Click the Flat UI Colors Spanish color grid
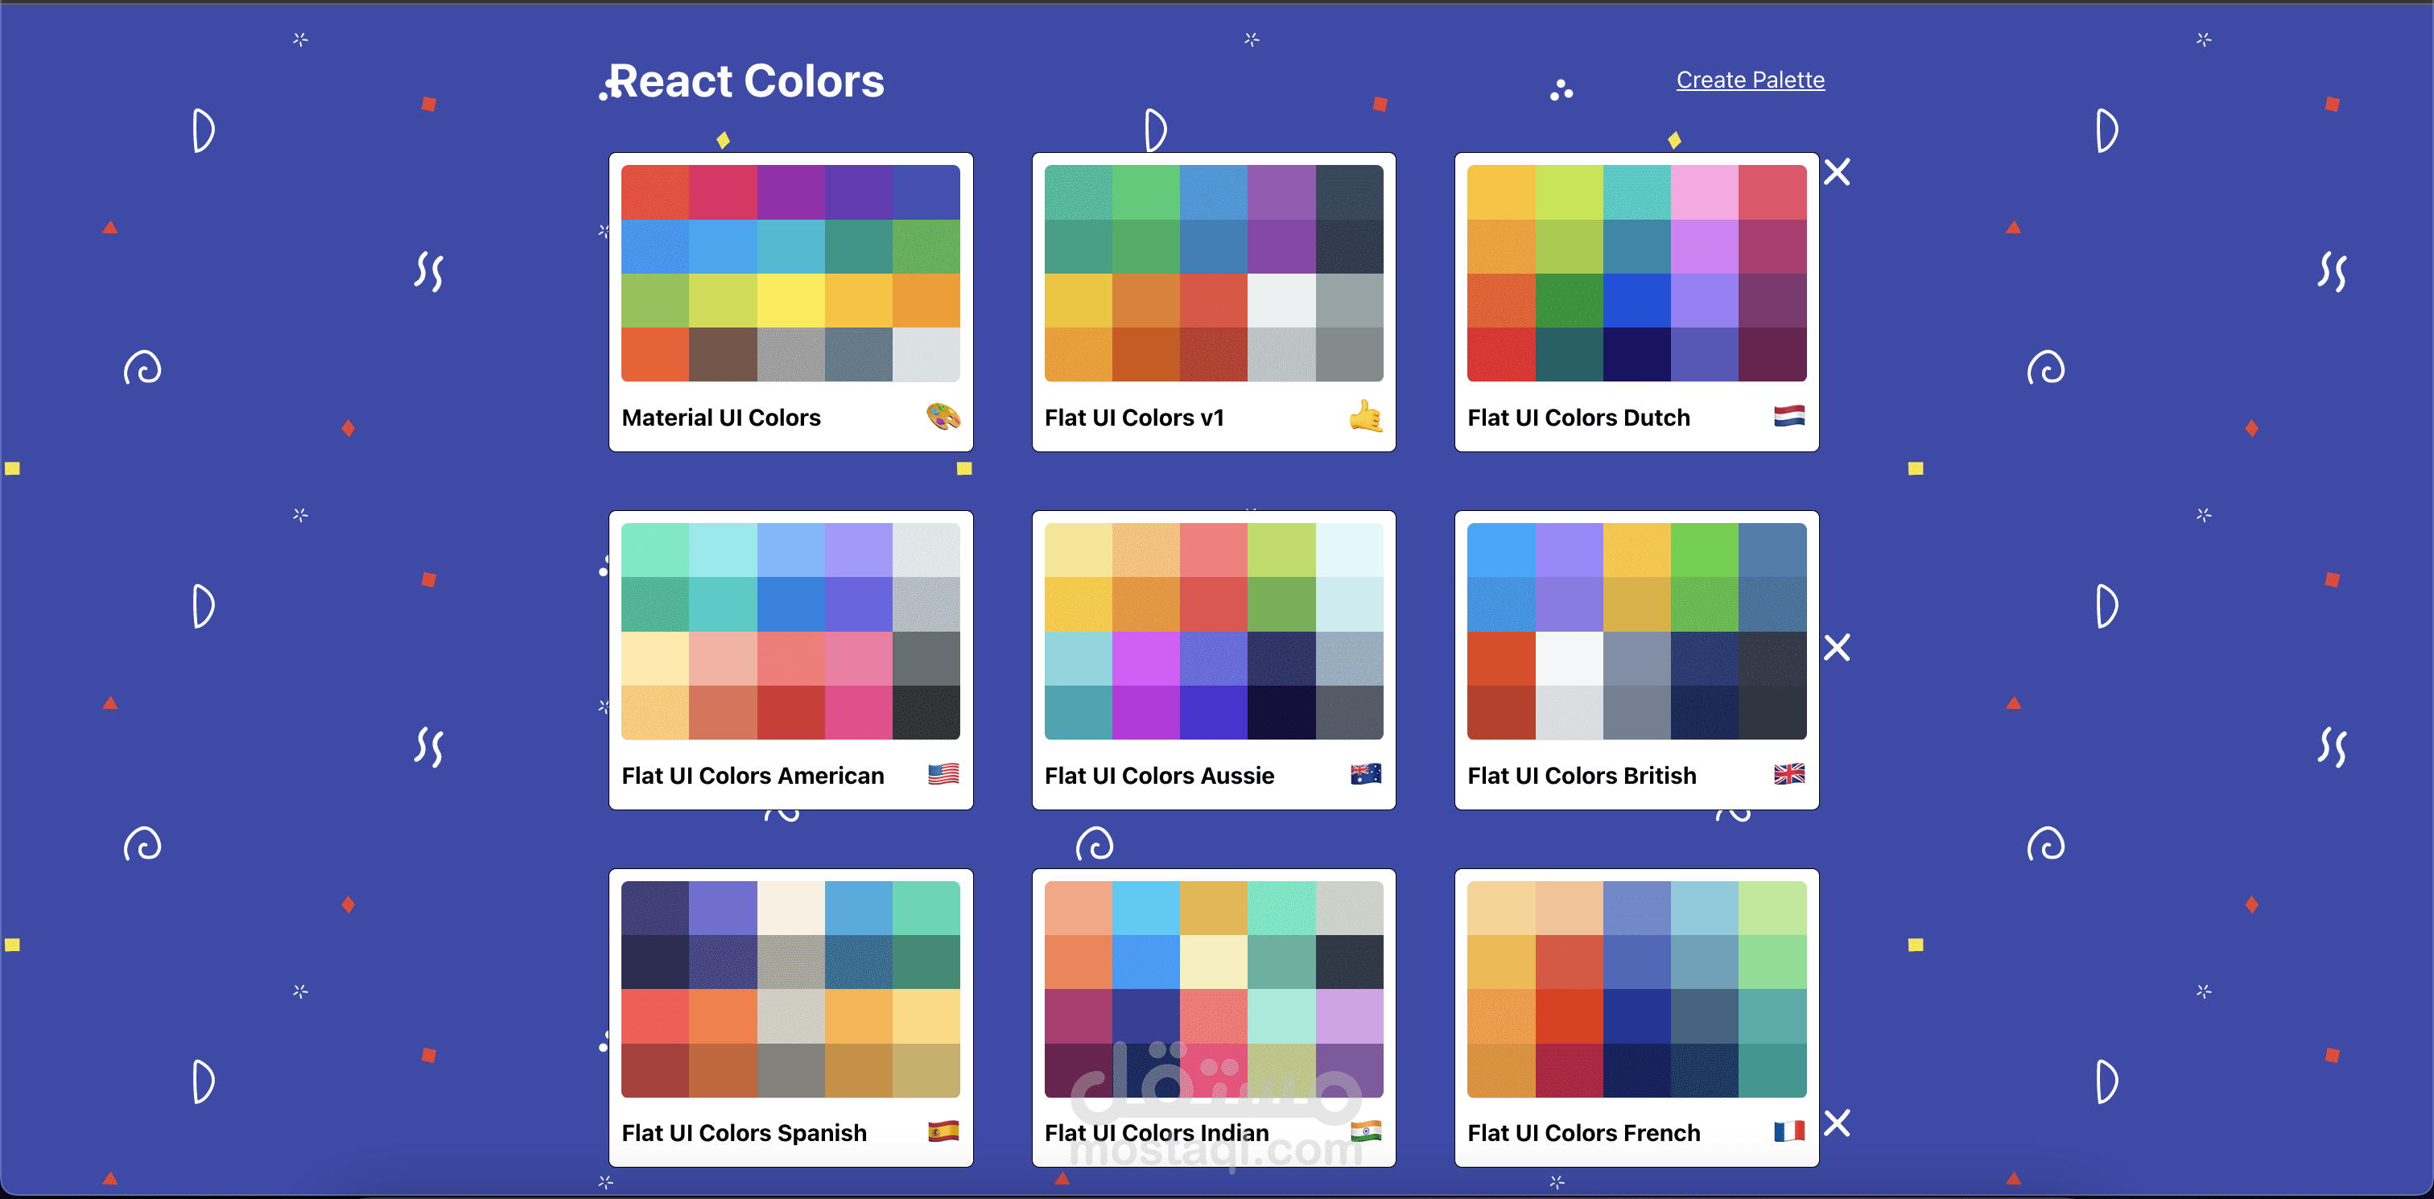 pyautogui.click(x=790, y=989)
